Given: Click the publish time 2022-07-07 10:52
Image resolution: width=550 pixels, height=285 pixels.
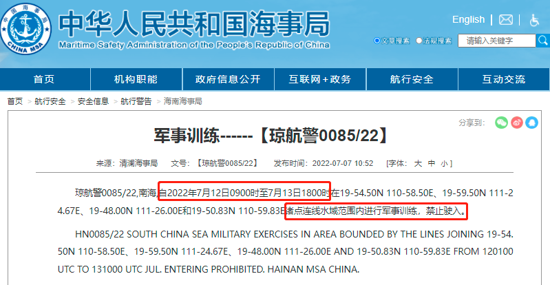Looking at the screenshot, I should tap(343, 164).
